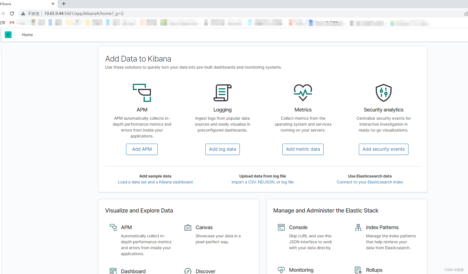468x274 pixels.
Task: Click Manage and Administer the Elastic Stack heading
Action: (326, 211)
